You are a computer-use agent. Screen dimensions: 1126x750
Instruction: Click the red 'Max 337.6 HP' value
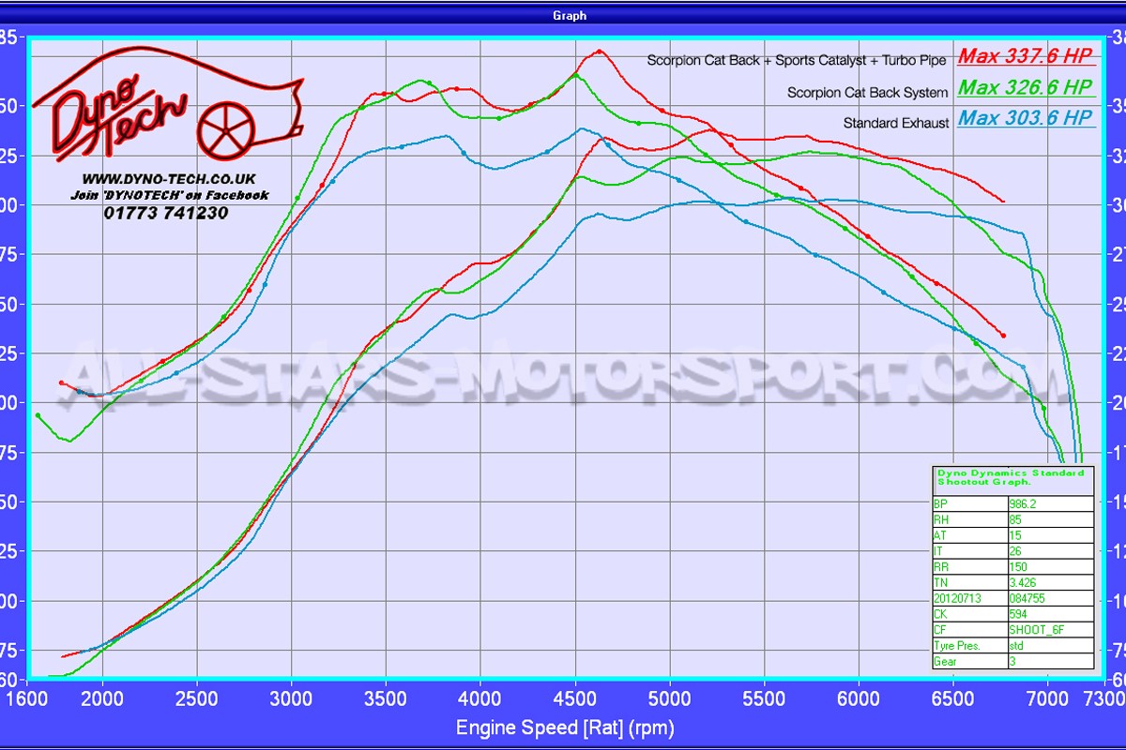(1026, 55)
